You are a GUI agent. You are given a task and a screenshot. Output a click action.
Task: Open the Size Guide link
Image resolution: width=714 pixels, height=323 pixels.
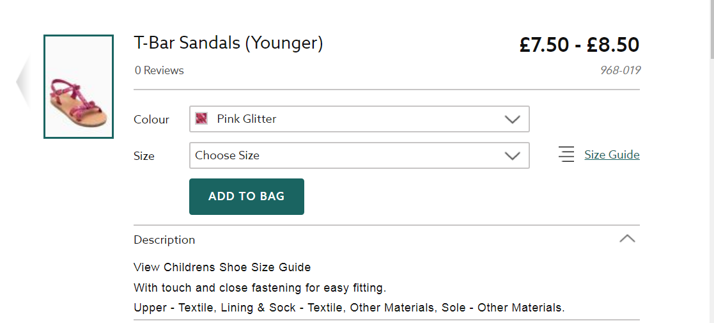pyautogui.click(x=612, y=154)
